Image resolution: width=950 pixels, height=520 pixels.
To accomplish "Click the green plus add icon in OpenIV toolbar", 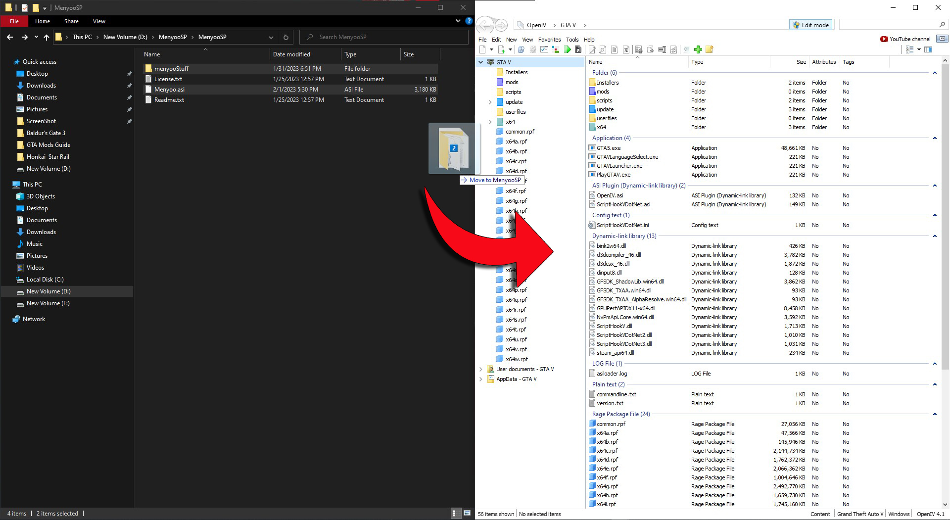I will pyautogui.click(x=698, y=49).
